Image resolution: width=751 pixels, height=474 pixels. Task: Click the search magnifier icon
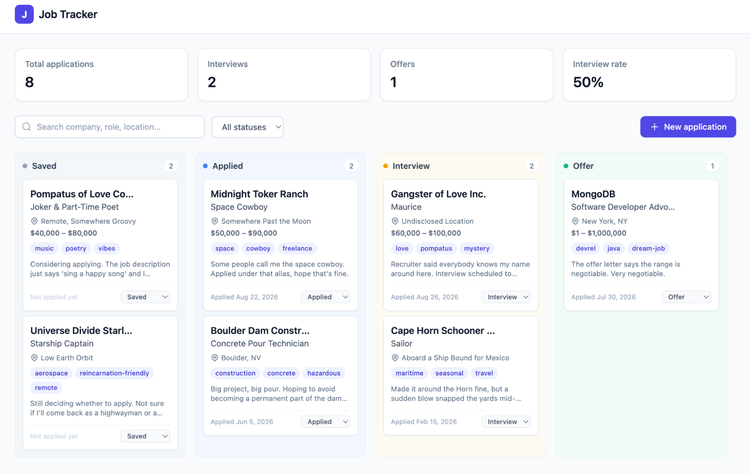point(27,127)
